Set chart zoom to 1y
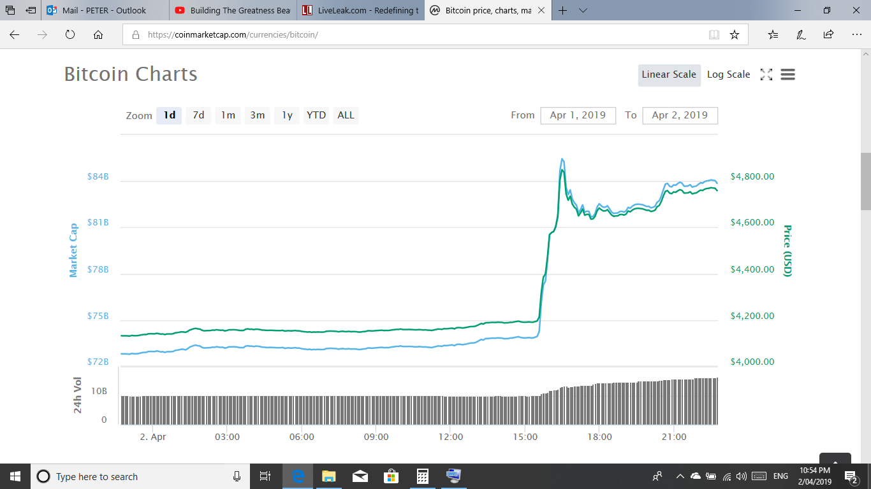This screenshot has width=871, height=489. 287,115
